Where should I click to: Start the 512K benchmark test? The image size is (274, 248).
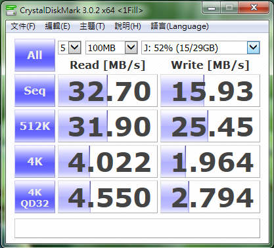pyautogui.click(x=35, y=126)
